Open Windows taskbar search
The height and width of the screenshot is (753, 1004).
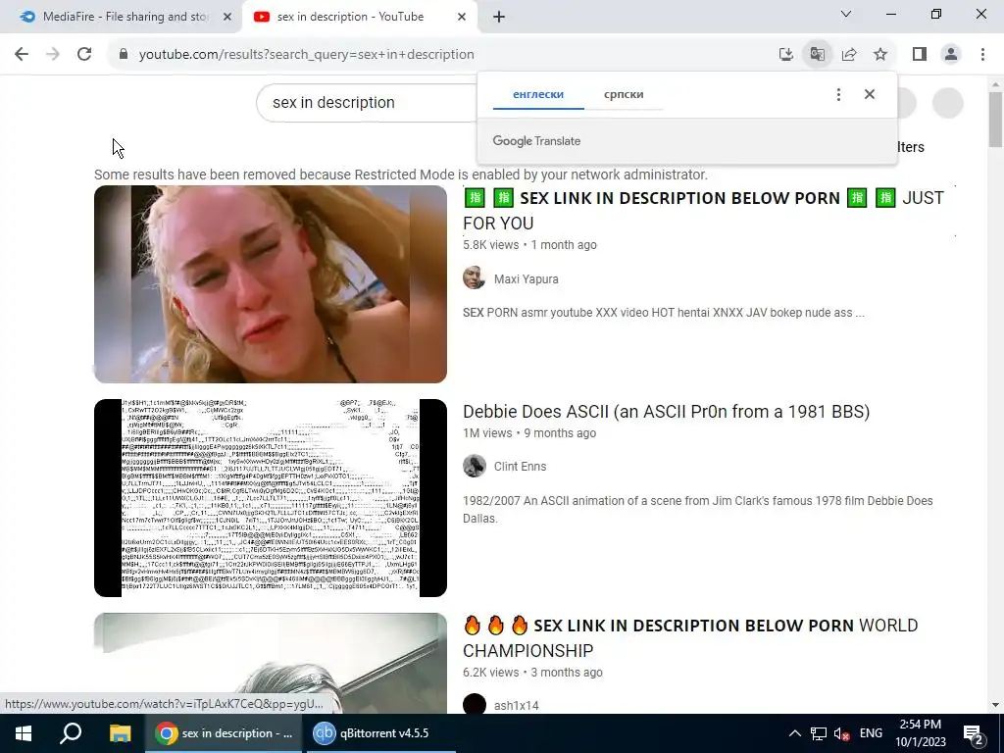coord(71,733)
